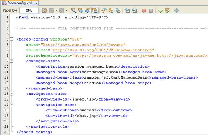
Task: Click the closing faces-config tag
Action: (x=35, y=132)
